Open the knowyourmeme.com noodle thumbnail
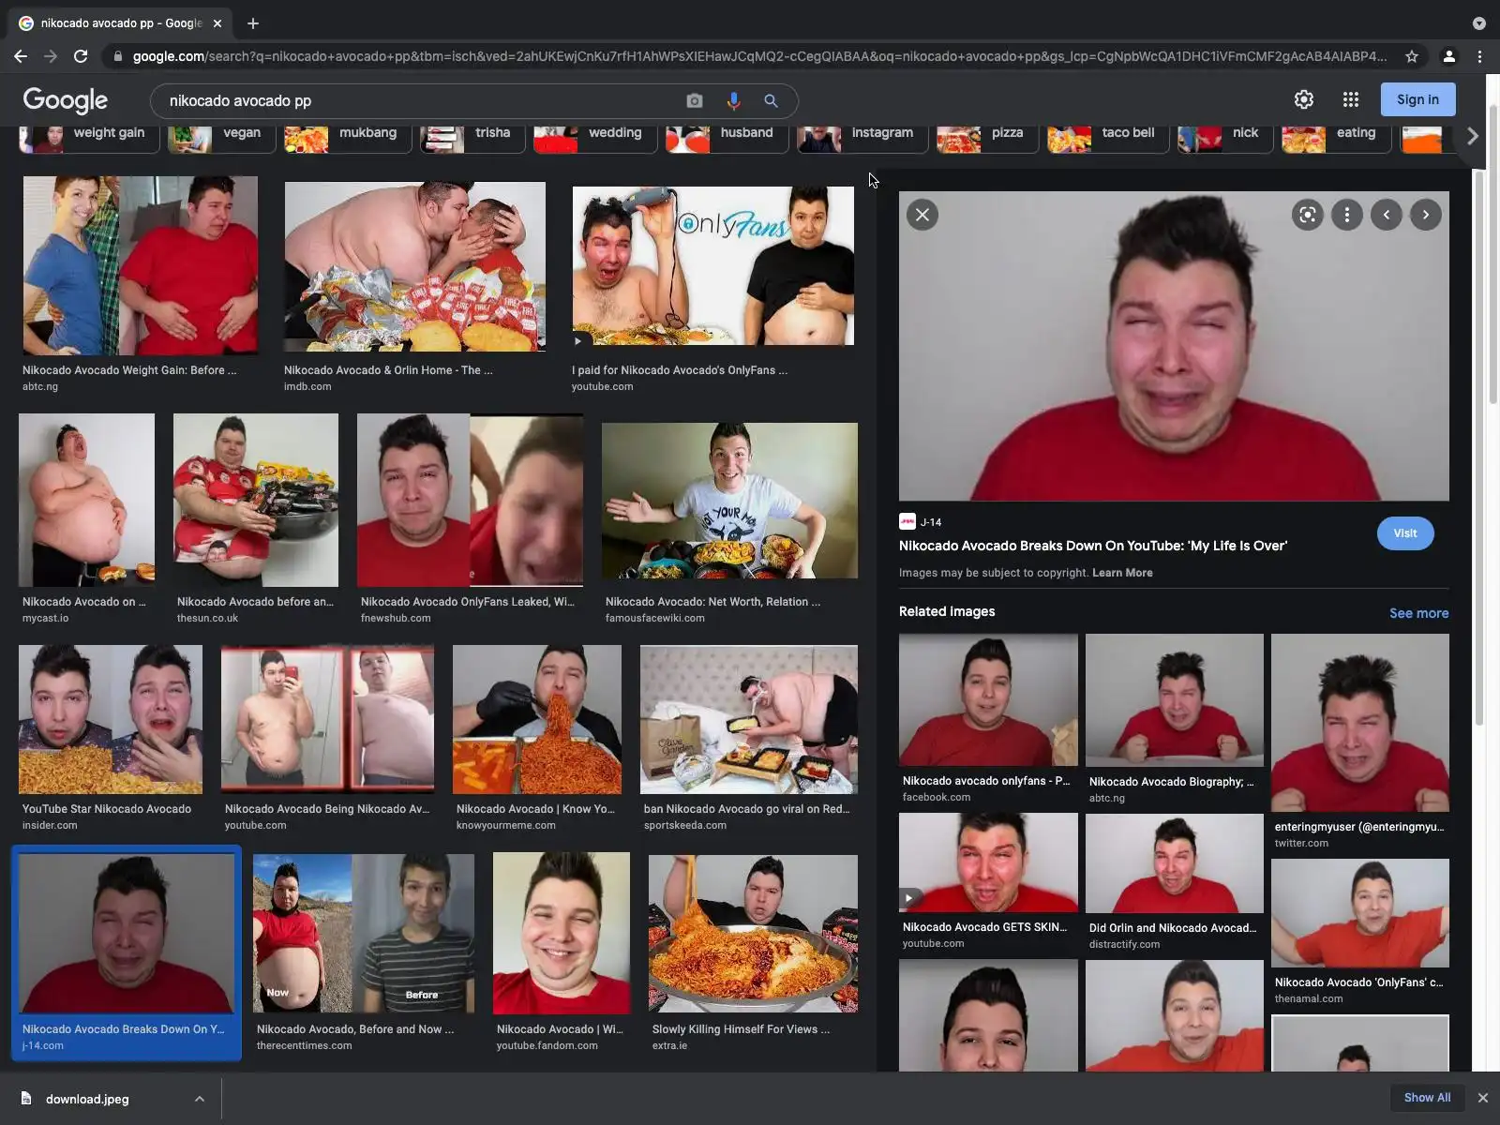Screen dimensions: 1500x1125 [536, 719]
